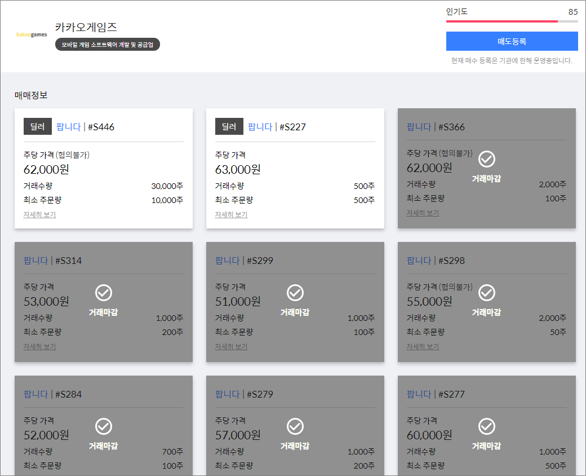Open 자세히 보기 on listing #S227
Viewport: 586px width, 476px height.
tap(232, 215)
